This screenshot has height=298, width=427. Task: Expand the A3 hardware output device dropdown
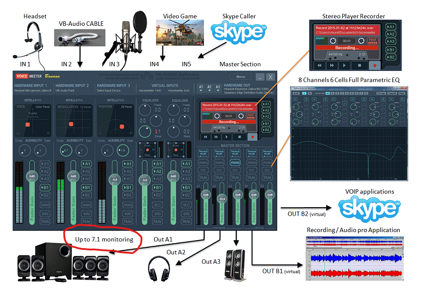pyautogui.click(x=218, y=87)
